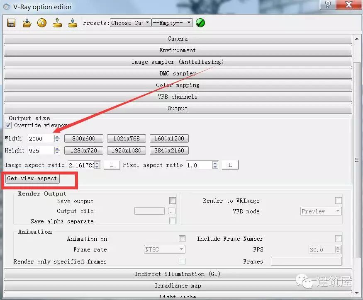This screenshot has height=300, width=363.
Task: Expand the Camera rollout
Action: (178, 39)
